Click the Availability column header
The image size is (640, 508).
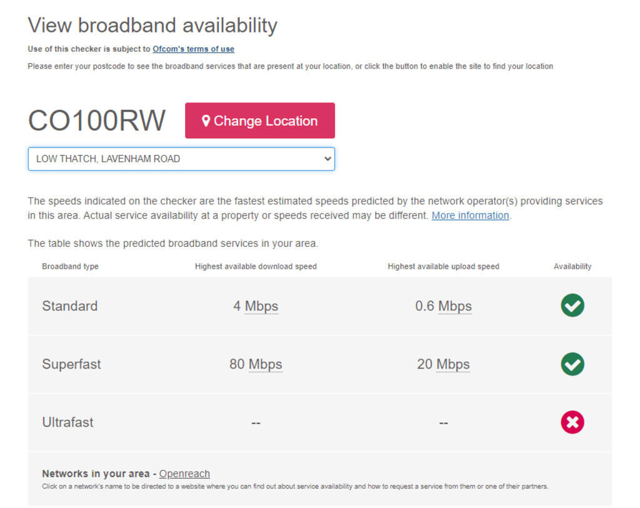click(x=572, y=266)
